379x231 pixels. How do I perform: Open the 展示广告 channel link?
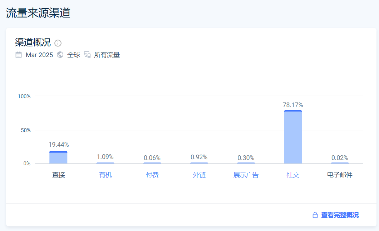pyautogui.click(x=246, y=175)
